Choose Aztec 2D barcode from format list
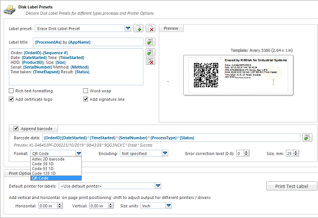The image size is (318, 218). click(48, 159)
